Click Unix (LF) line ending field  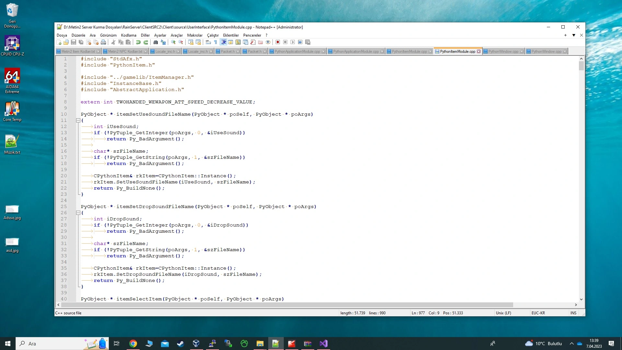click(x=503, y=313)
